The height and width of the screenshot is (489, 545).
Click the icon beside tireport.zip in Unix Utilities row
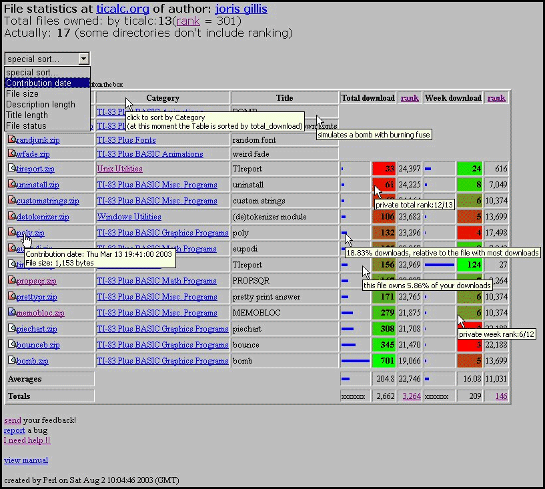point(11,169)
